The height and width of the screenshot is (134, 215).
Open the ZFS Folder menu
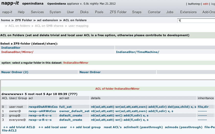(118, 12)
